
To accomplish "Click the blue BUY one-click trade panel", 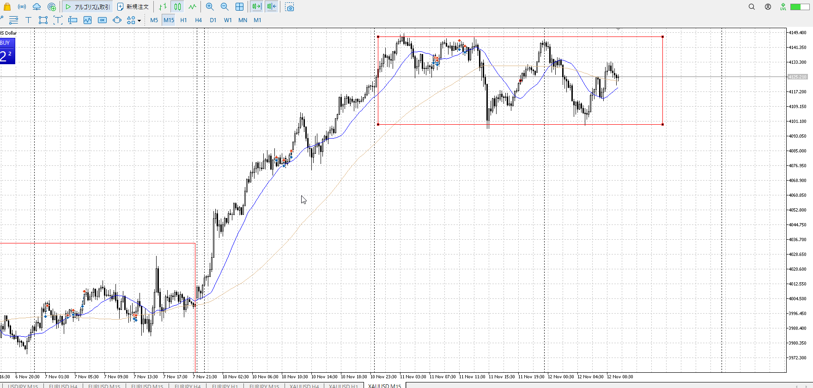I will [x=7, y=51].
